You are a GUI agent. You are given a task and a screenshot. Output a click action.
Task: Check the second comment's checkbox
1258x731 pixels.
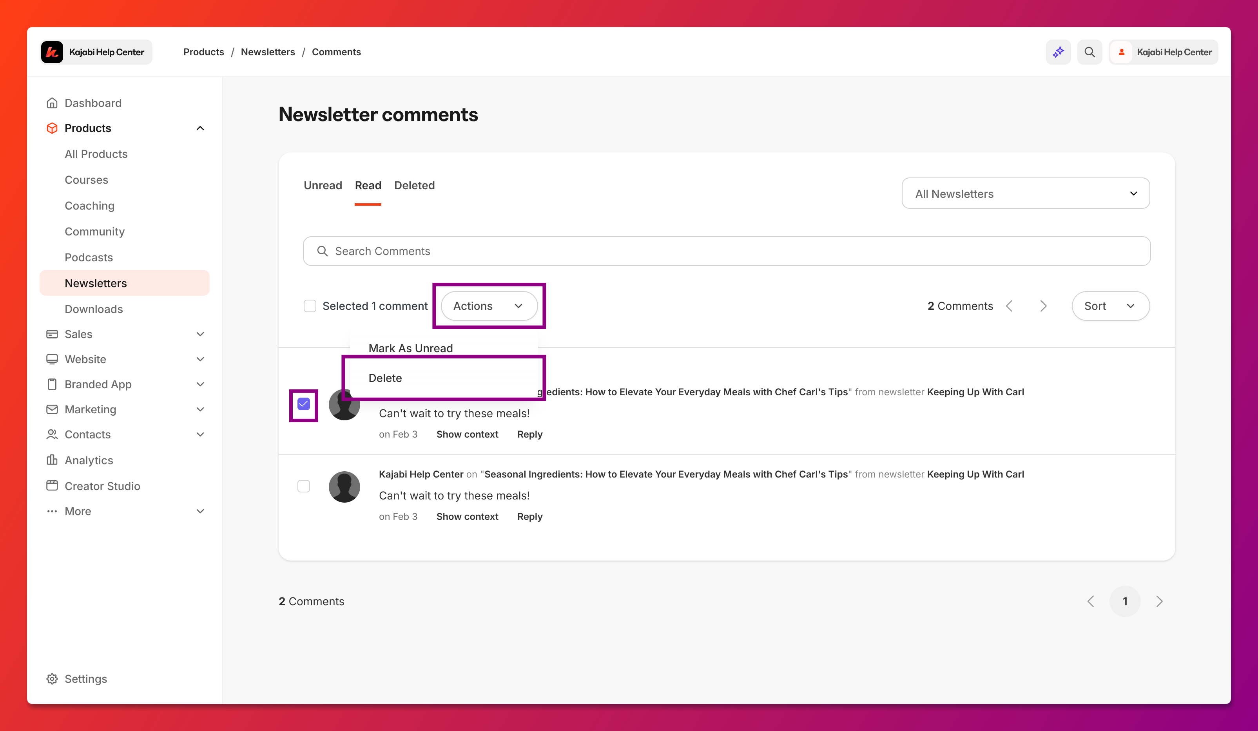pos(303,487)
